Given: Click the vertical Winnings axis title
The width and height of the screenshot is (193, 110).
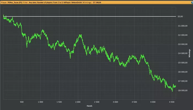Looking at the screenshot, I should (189, 53).
